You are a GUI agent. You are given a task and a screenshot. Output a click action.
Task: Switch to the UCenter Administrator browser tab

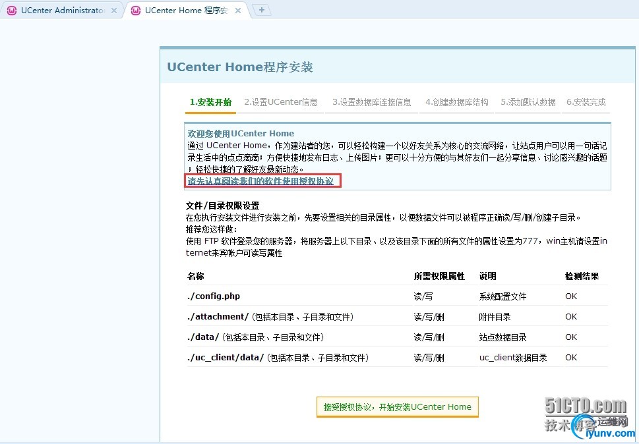coord(63,10)
